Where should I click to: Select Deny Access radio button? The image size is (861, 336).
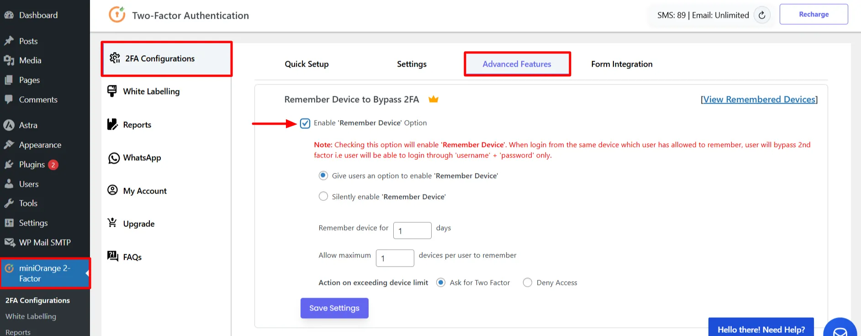[528, 283]
